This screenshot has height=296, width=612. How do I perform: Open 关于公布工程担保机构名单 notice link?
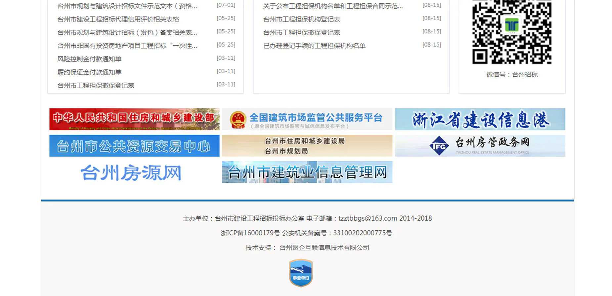333,6
